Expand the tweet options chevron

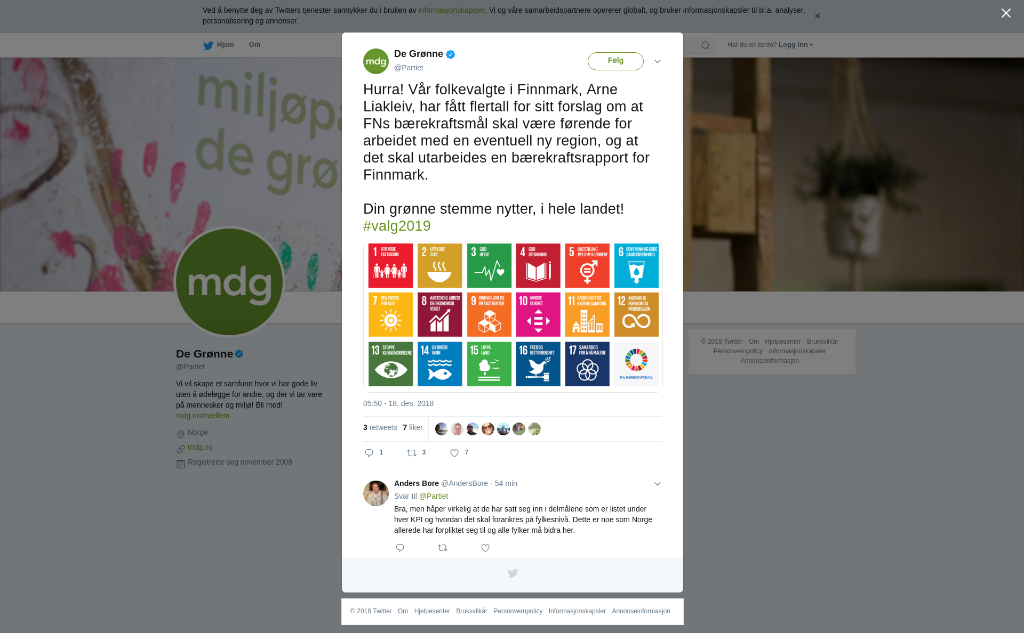click(658, 61)
